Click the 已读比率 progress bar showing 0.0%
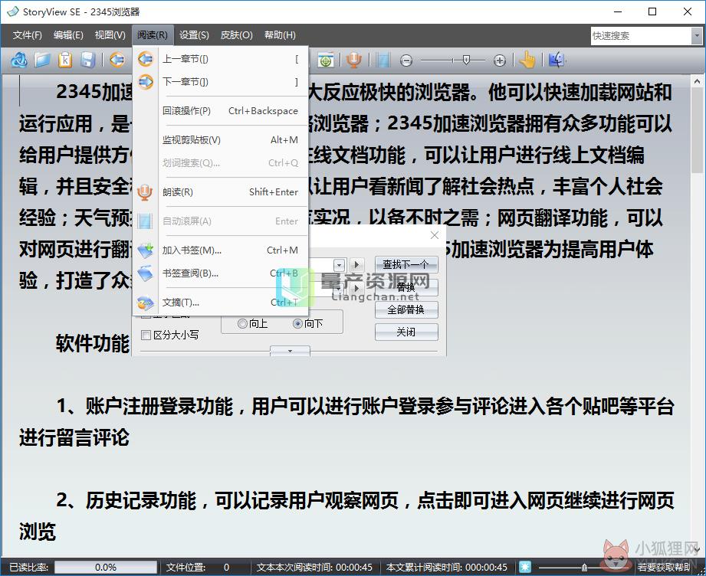This screenshot has height=576, width=706. 106,567
